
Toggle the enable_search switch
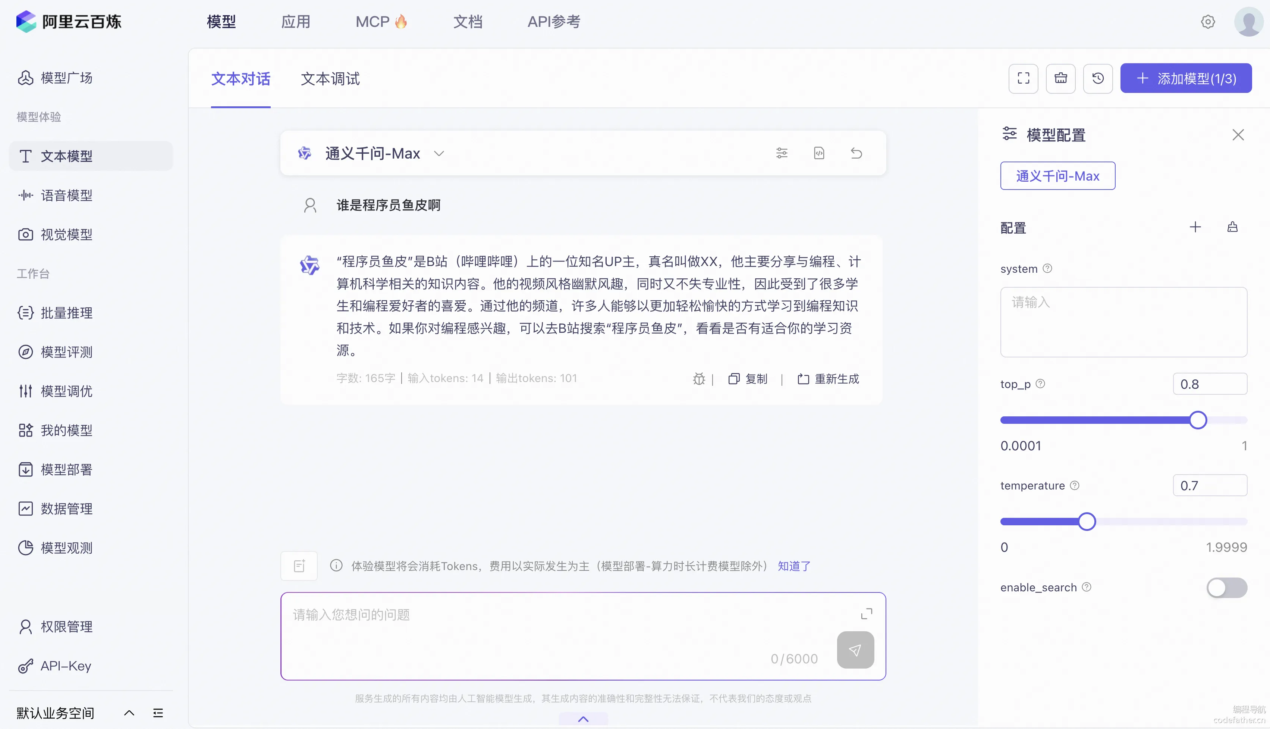pos(1226,587)
